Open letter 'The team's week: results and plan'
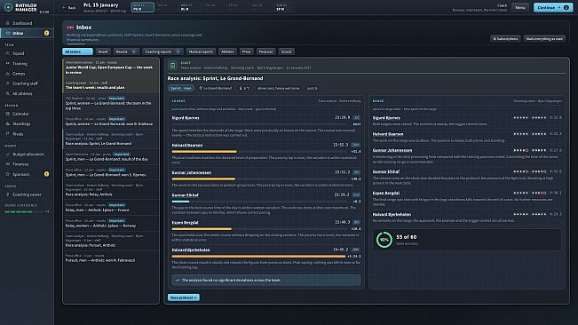Image resolution: width=578 pixels, height=325 pixels. click(x=111, y=85)
